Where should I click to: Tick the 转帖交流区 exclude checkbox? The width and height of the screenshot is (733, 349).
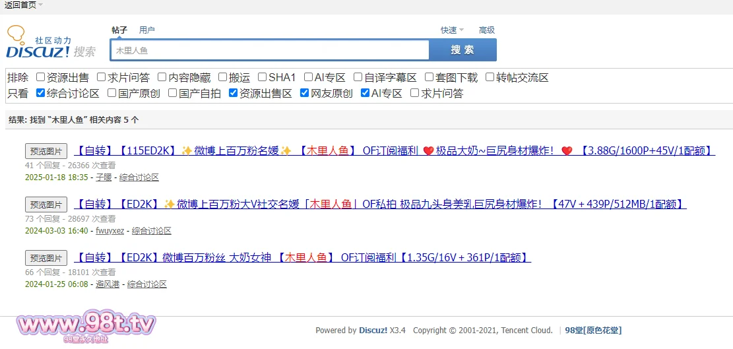490,77
